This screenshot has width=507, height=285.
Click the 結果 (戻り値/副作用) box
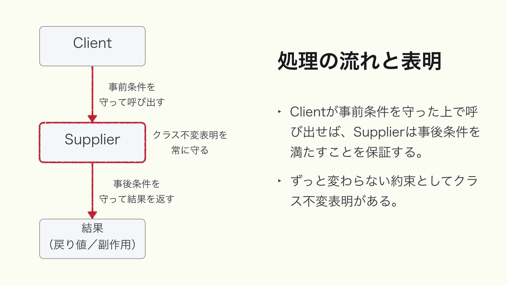pyautogui.click(x=92, y=239)
